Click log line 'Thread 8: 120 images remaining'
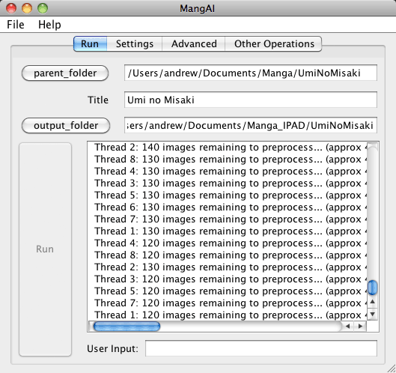The image size is (396, 373). click(231, 255)
